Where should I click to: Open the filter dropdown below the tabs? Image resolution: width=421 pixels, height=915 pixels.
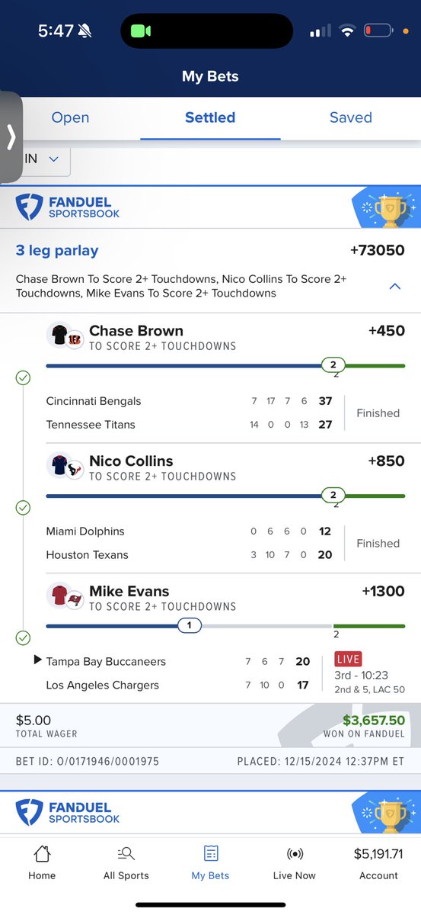pos(46,159)
